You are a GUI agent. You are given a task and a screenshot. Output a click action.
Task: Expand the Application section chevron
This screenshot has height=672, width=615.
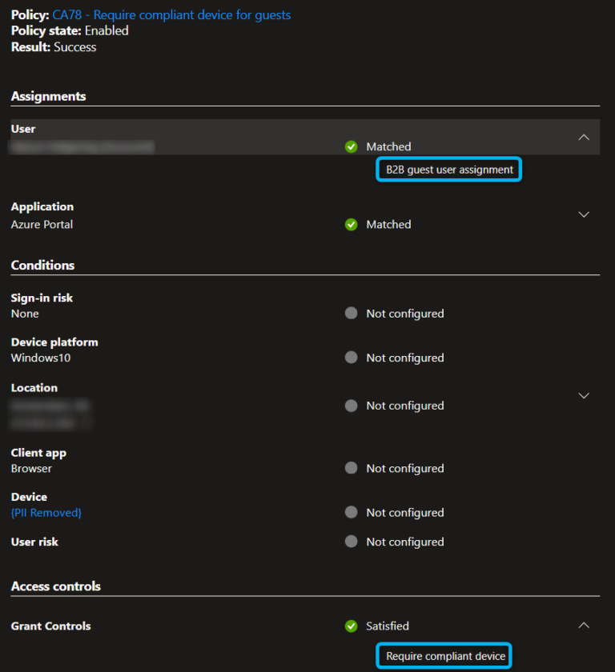coord(584,214)
